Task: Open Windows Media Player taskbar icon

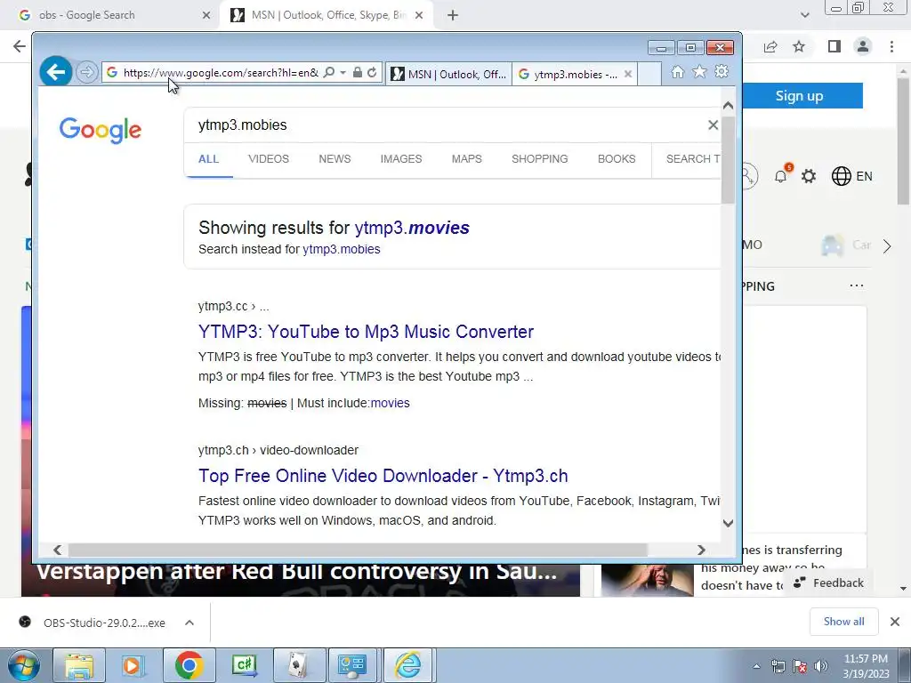Action: click(x=133, y=665)
